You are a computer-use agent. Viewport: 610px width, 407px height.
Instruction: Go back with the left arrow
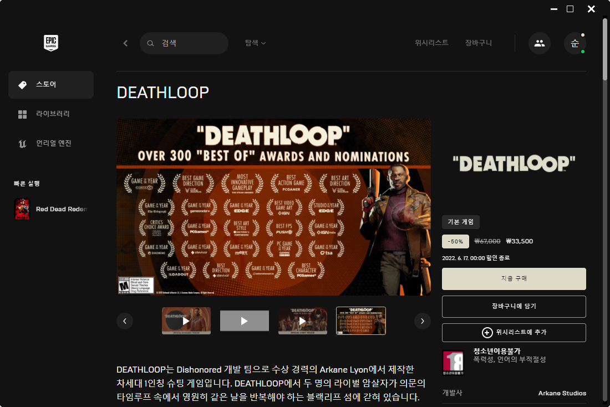(125, 43)
